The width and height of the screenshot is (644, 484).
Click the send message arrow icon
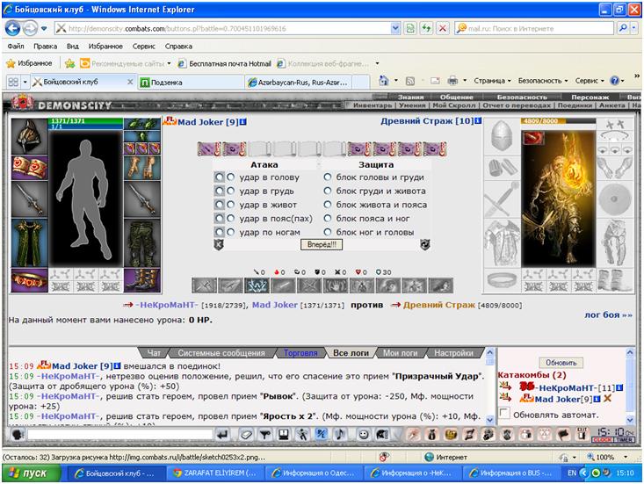point(222,434)
